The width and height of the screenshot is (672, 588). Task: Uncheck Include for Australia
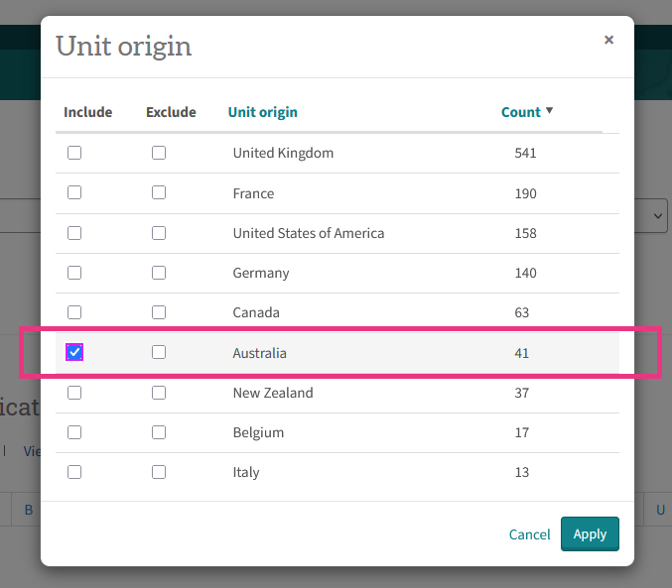coord(74,352)
